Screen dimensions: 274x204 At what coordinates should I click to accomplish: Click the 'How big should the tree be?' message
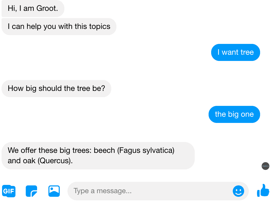56,89
